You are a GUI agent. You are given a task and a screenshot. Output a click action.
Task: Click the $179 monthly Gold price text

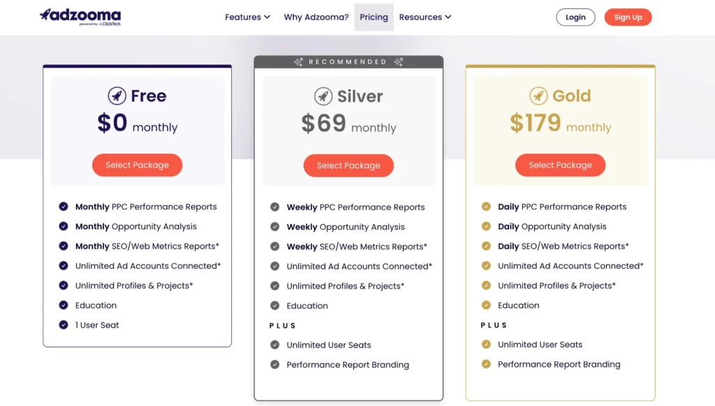560,124
